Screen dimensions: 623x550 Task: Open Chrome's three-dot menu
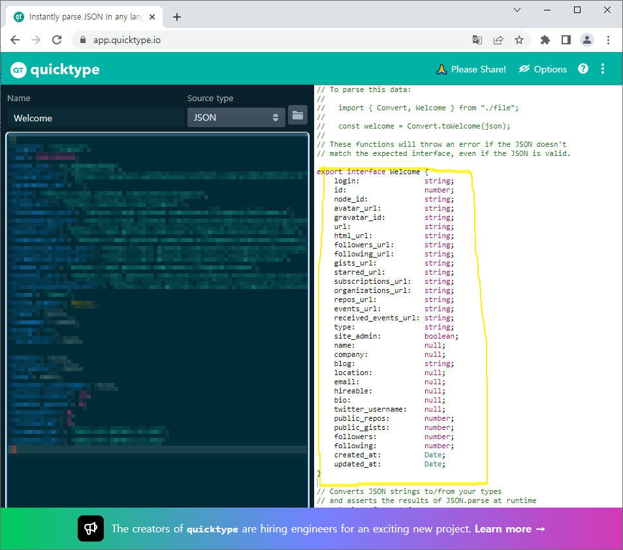tap(608, 40)
